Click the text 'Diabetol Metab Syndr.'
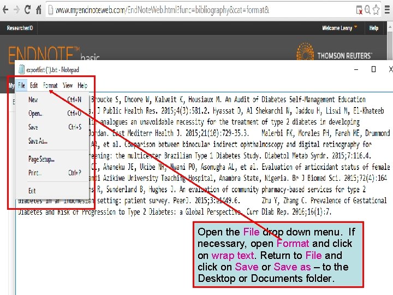The height and width of the screenshot is (295, 393). (x=296, y=156)
